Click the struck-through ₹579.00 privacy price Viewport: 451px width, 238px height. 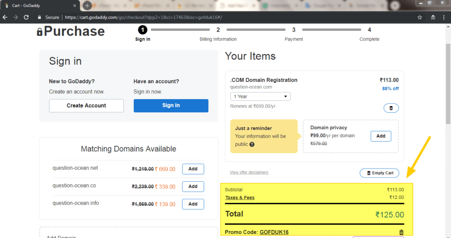click(x=318, y=143)
